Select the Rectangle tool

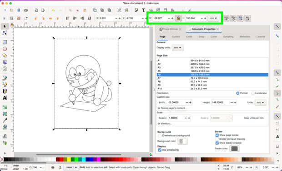click(x=5, y=42)
